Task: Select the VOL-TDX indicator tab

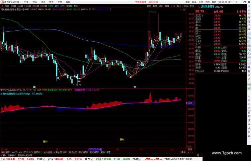Action: pos(23,152)
